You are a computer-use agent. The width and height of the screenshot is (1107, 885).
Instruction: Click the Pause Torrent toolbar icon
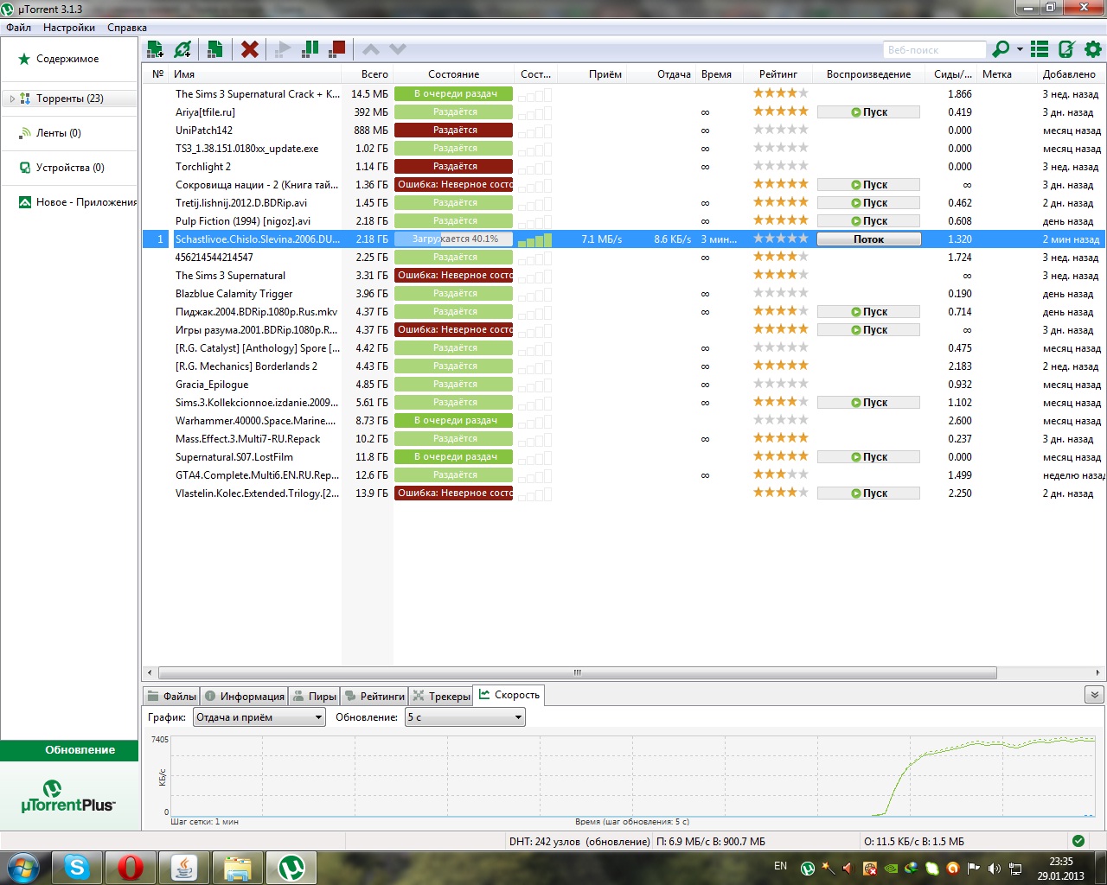point(310,49)
